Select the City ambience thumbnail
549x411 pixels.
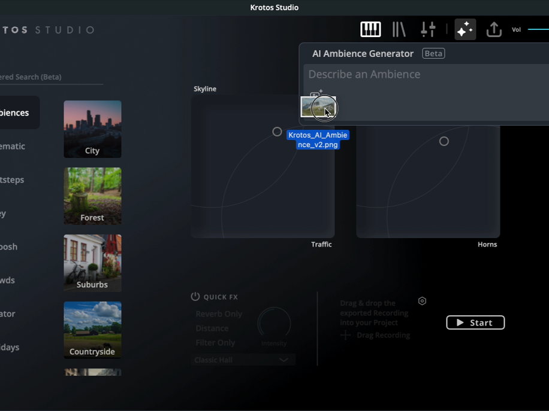(92, 129)
